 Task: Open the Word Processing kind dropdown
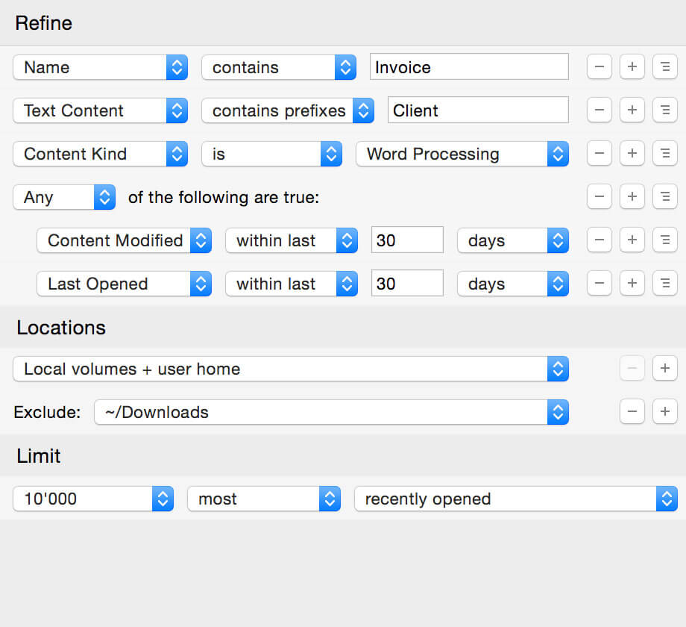[462, 154]
